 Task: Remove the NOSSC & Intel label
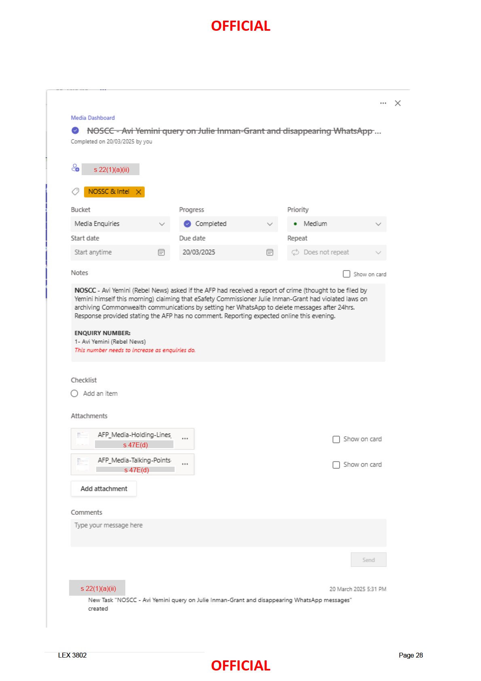pos(139,192)
